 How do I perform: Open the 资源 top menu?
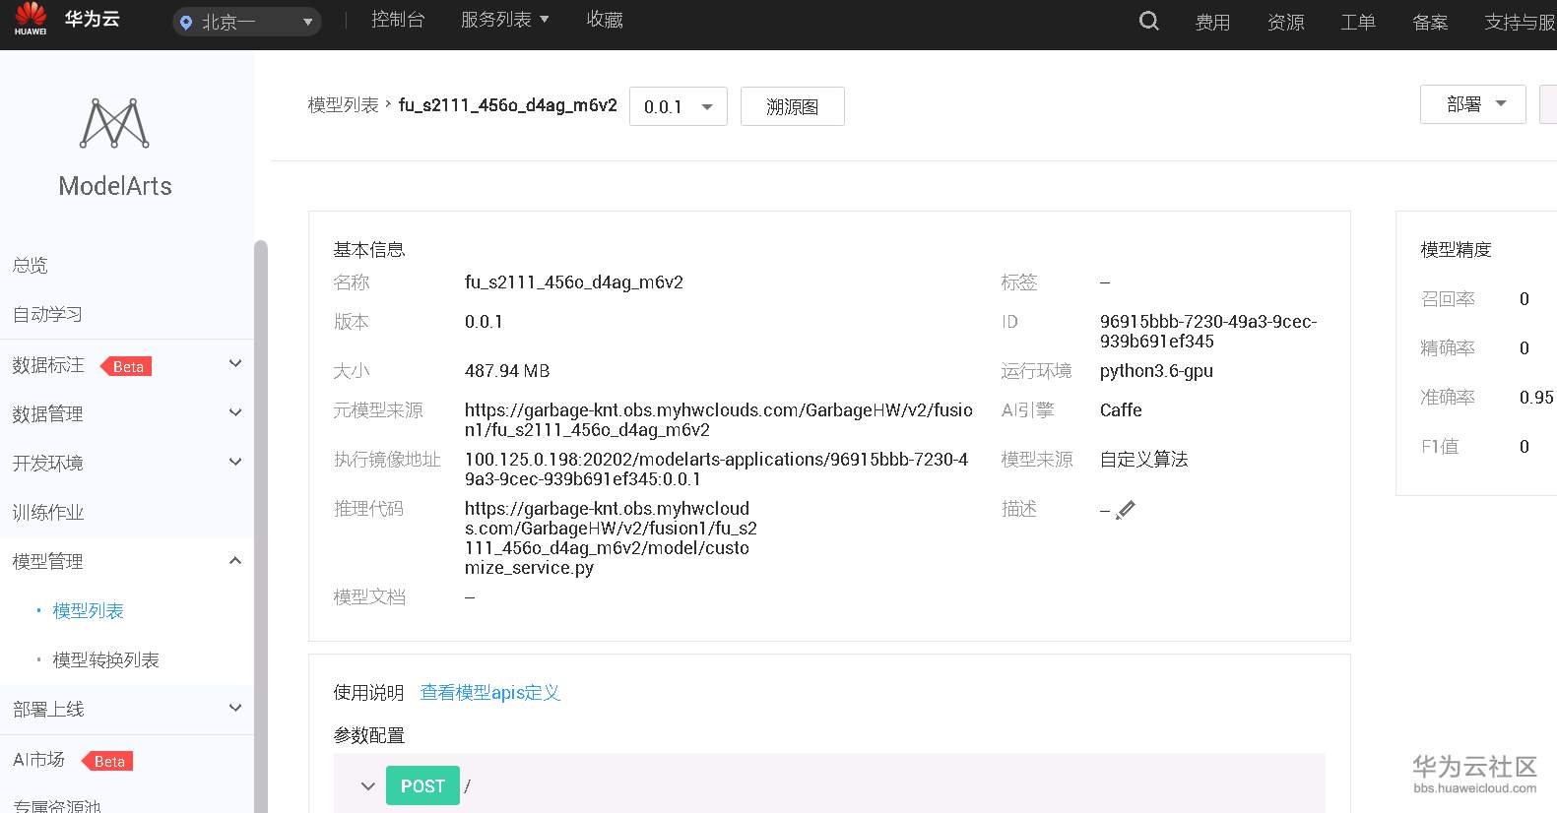click(1285, 22)
